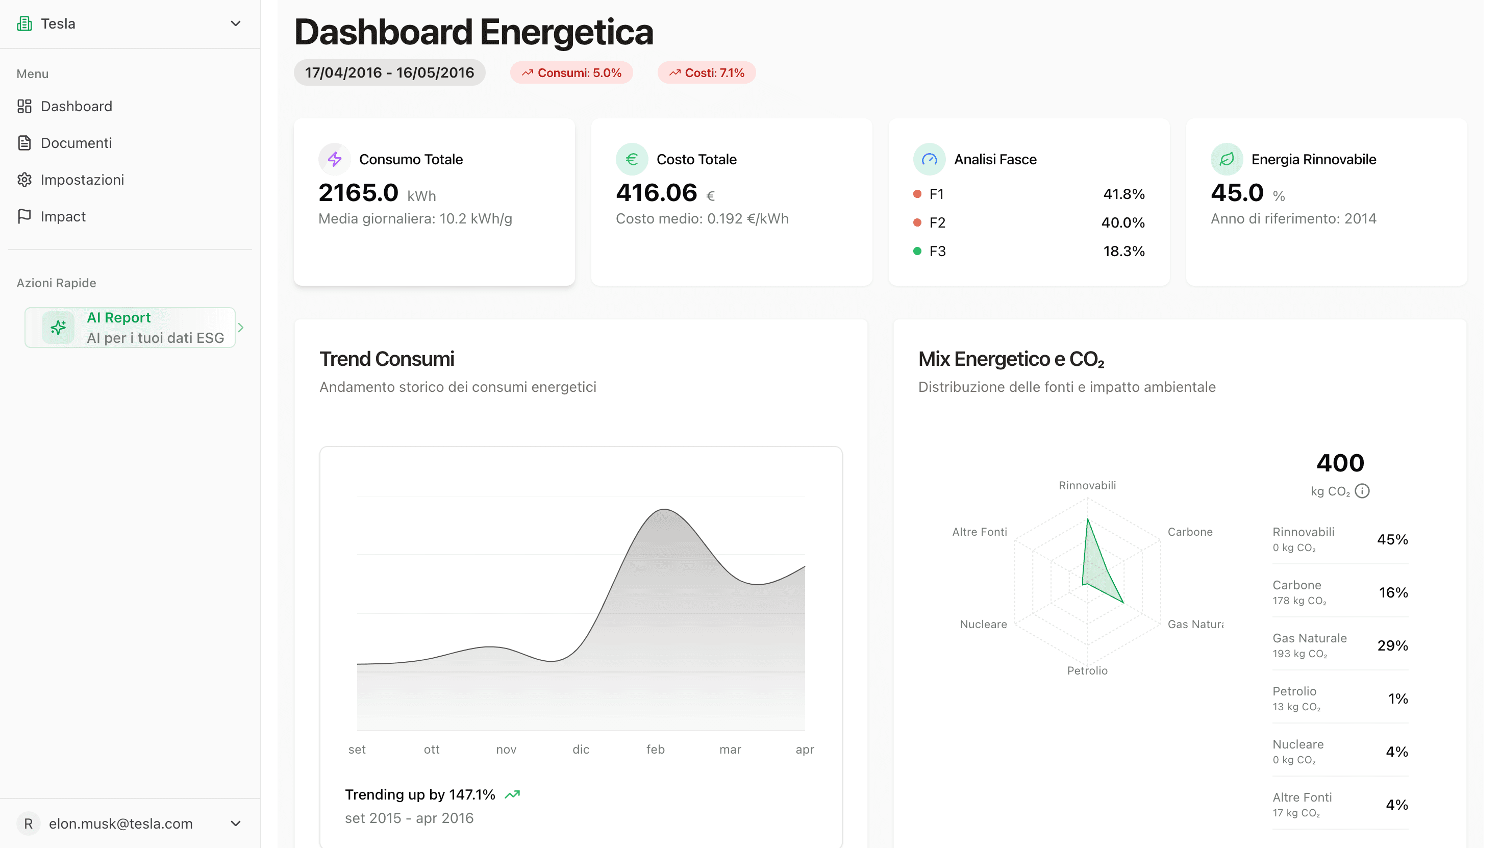Click the trending arrow in Consumi badge
Image resolution: width=1500 pixels, height=848 pixels.
528,73
